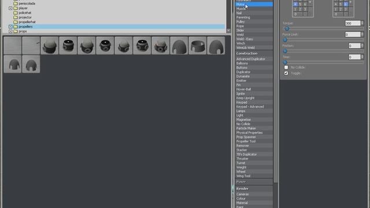Click the folder icon next to propellerhat

[x=16, y=22]
